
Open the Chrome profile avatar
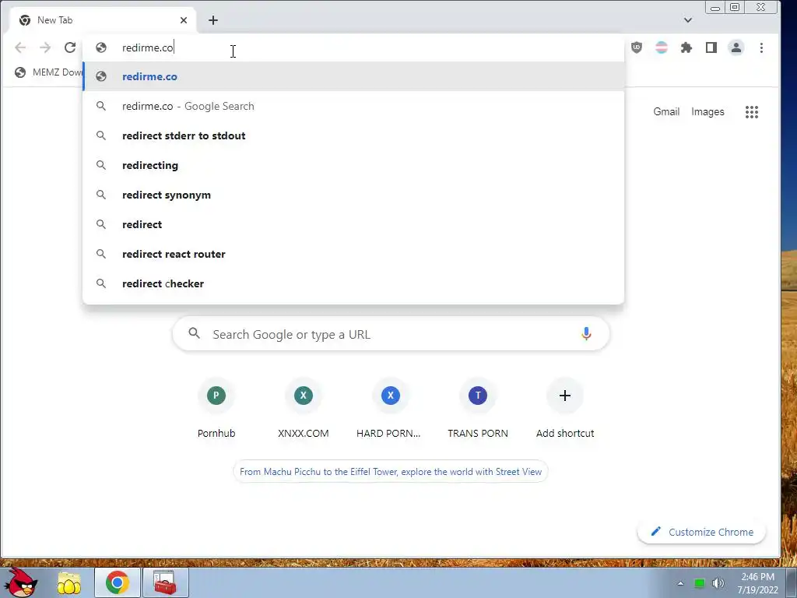[736, 47]
